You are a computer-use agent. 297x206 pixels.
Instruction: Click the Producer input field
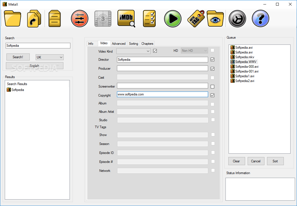(x=162, y=68)
